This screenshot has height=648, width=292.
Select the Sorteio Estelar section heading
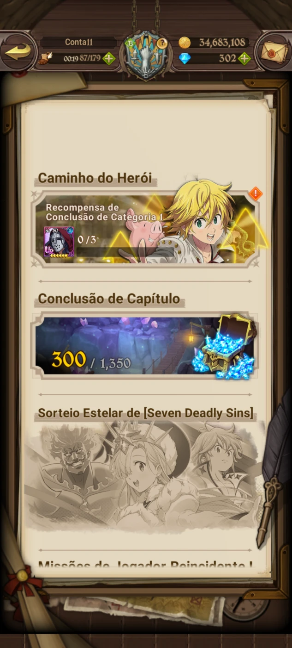coord(146,413)
